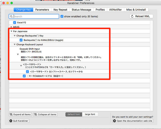Switch to the AXNotifier tab
This screenshot has width=161, height=129.
click(115, 10)
